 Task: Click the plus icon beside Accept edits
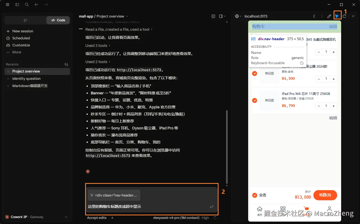[112, 218]
